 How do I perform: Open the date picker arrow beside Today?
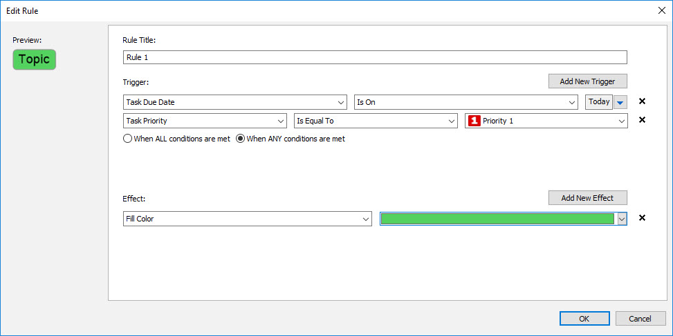point(620,102)
